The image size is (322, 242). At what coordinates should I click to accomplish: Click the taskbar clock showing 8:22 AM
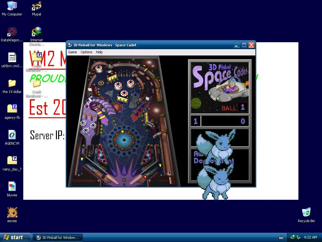tap(310, 238)
